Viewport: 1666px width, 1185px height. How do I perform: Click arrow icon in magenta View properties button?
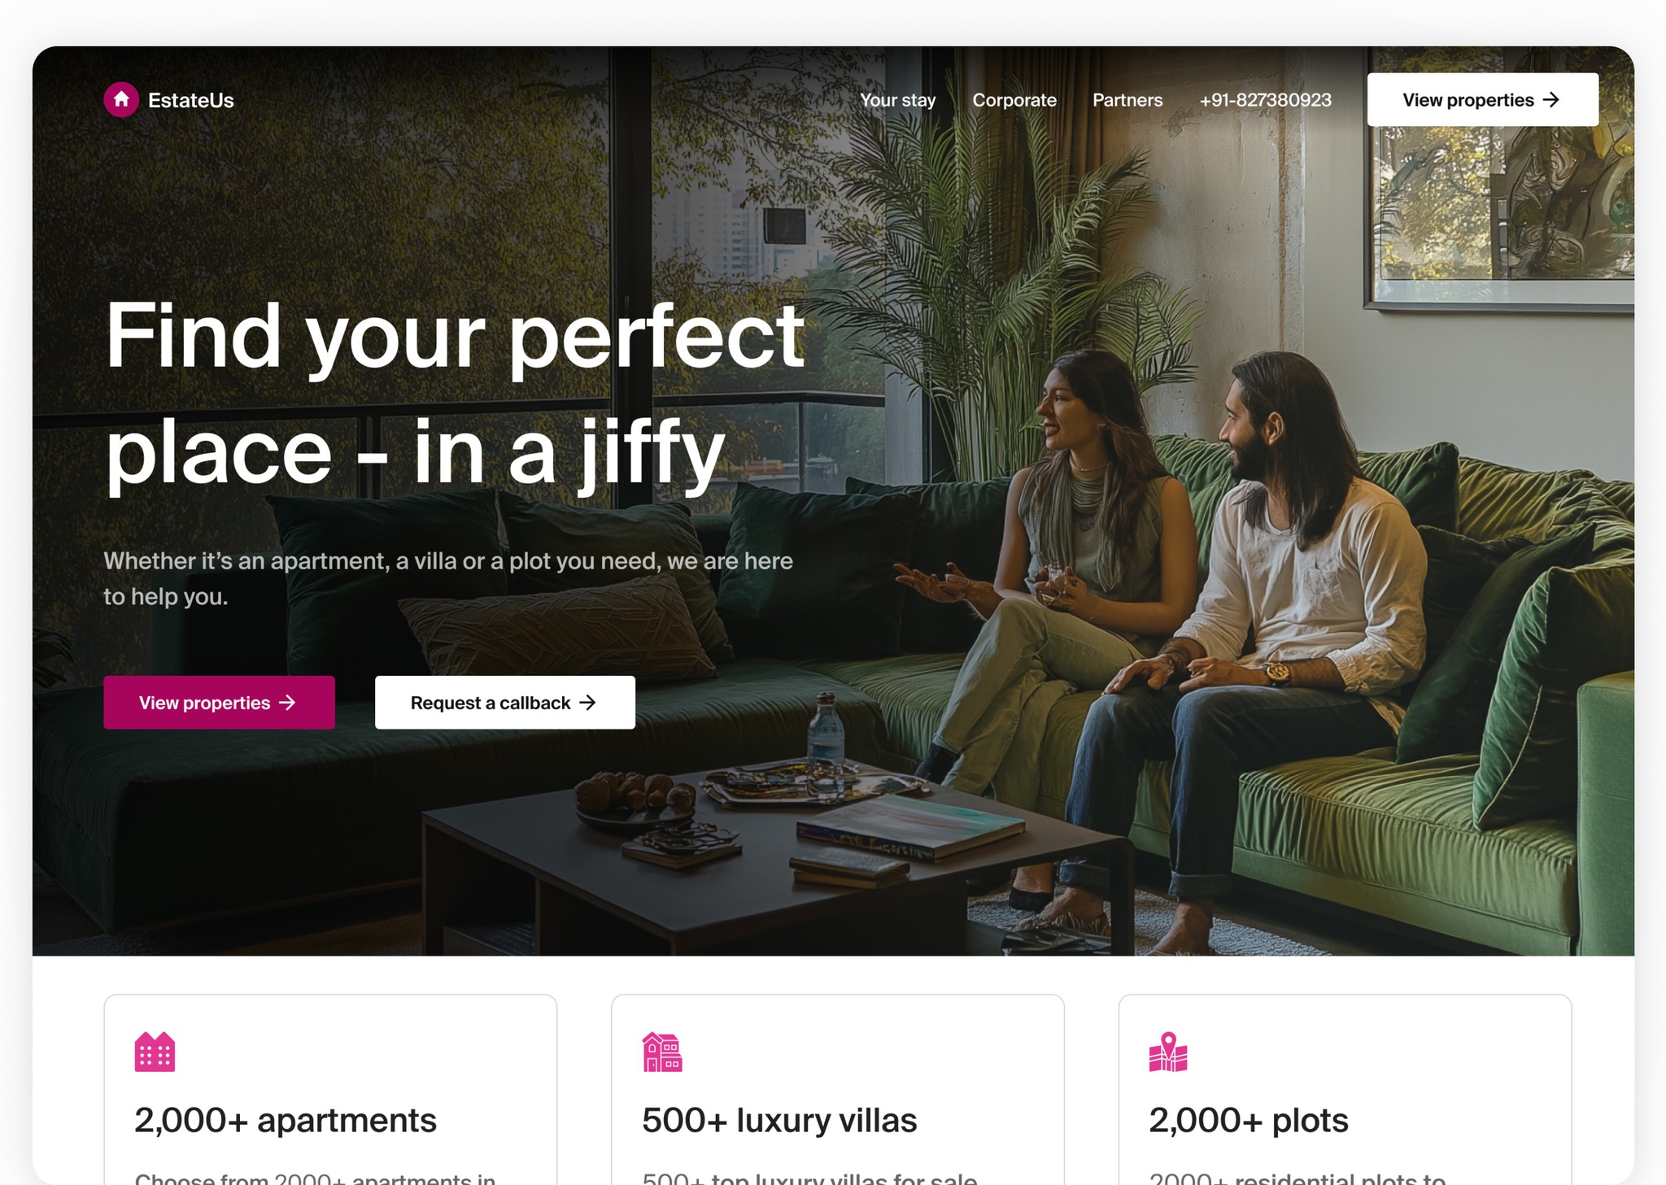[x=287, y=703]
